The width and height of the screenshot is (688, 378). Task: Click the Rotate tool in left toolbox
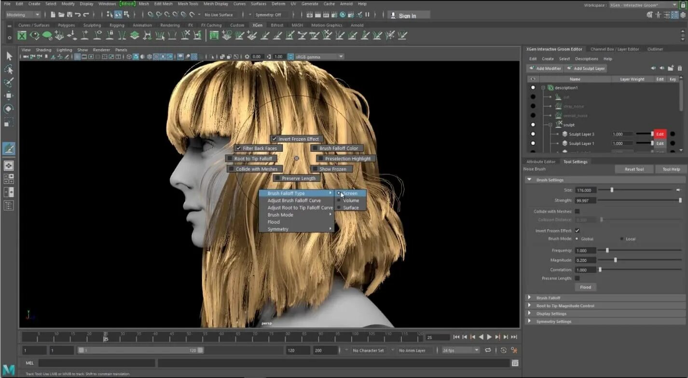click(x=9, y=109)
